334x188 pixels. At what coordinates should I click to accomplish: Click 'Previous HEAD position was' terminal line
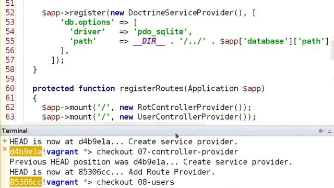tap(69, 162)
